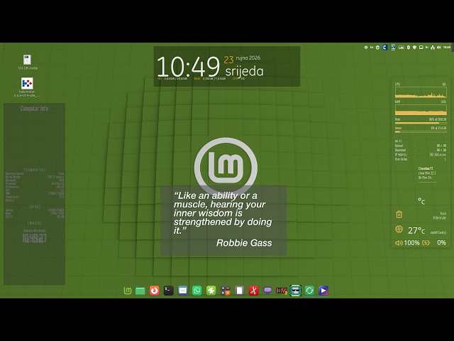Click the gear icon in top panel

pyautogui.click(x=366, y=48)
